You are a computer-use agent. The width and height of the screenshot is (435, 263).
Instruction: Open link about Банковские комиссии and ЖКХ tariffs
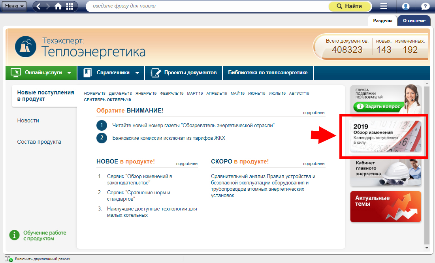(169, 138)
